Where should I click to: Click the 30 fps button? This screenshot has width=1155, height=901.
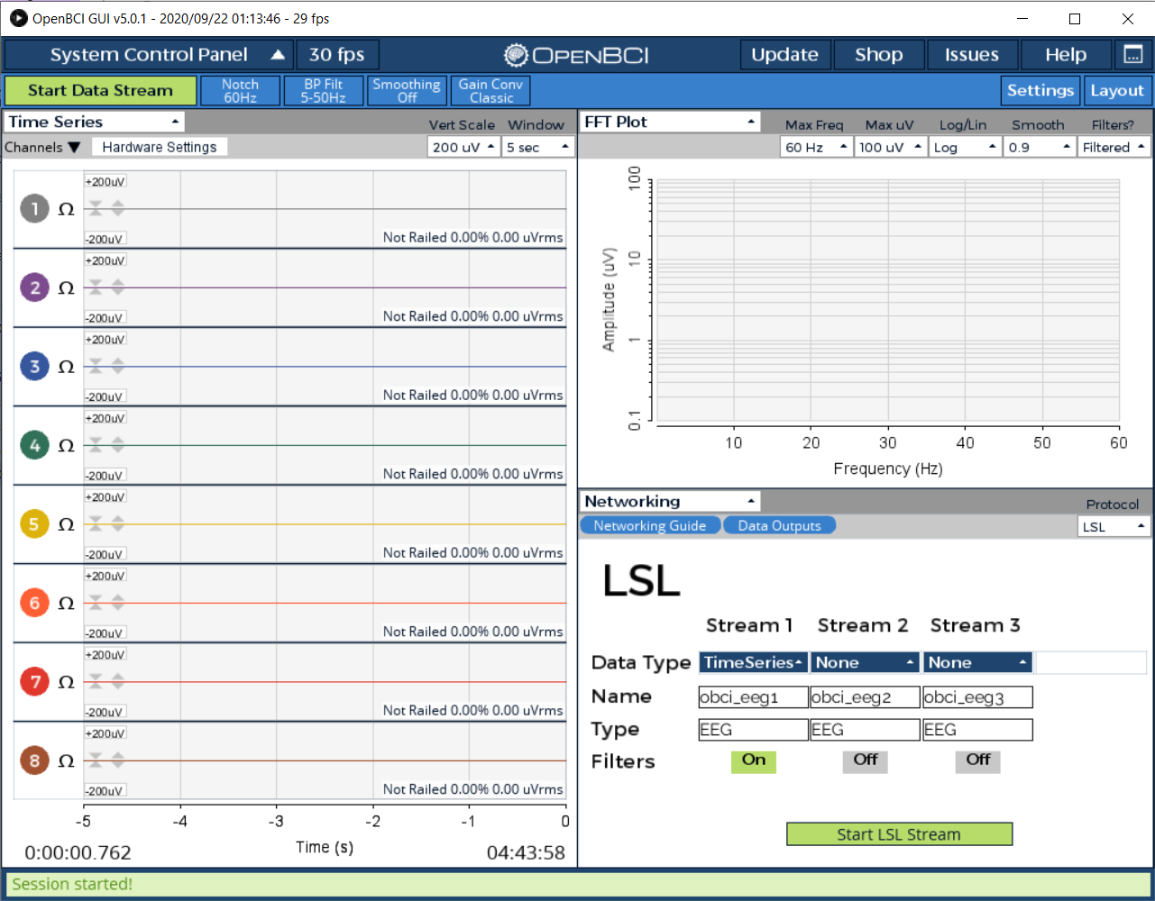(337, 55)
